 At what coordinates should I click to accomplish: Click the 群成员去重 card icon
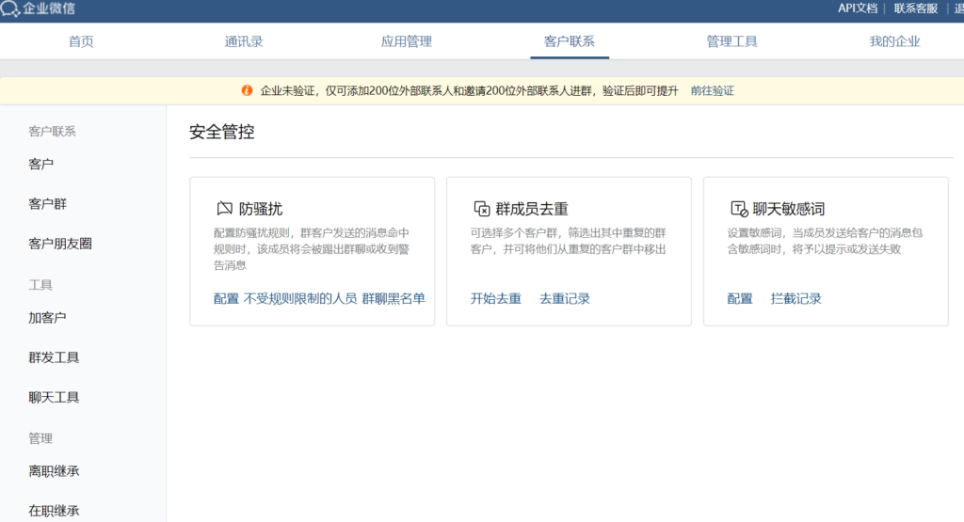481,209
